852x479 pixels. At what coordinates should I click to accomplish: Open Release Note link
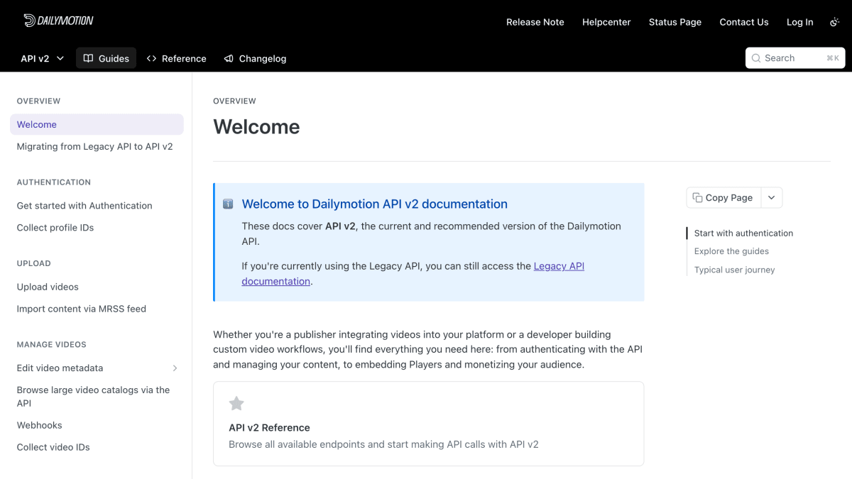535,22
